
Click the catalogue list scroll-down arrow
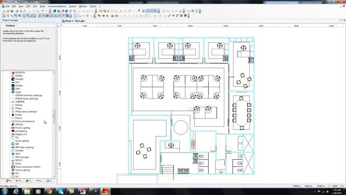pyautogui.click(x=54, y=177)
